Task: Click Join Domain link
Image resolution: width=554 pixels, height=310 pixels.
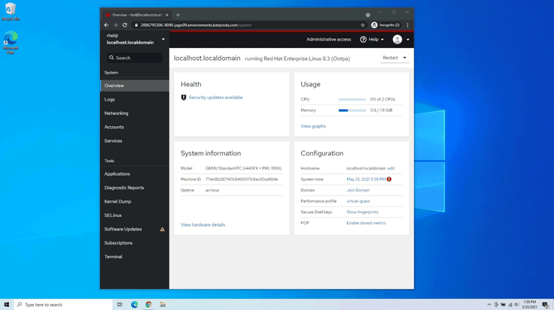Action: pyautogui.click(x=358, y=190)
